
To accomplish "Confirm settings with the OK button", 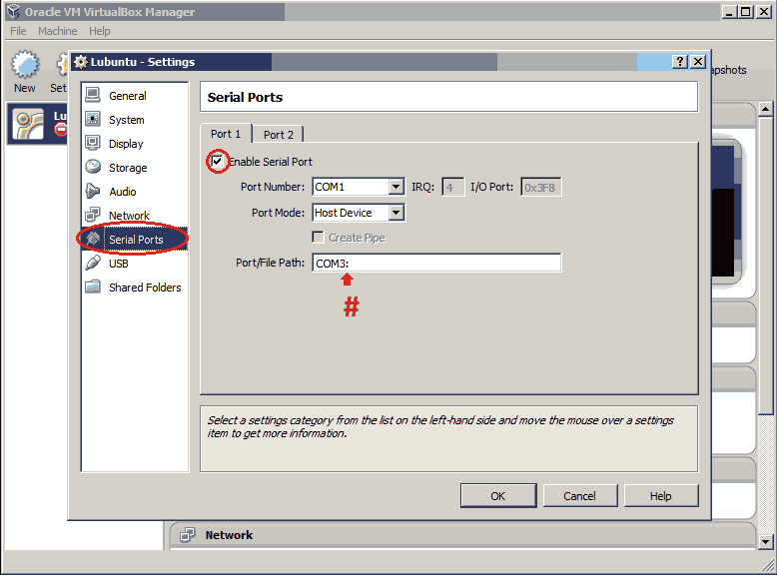I will pos(498,496).
